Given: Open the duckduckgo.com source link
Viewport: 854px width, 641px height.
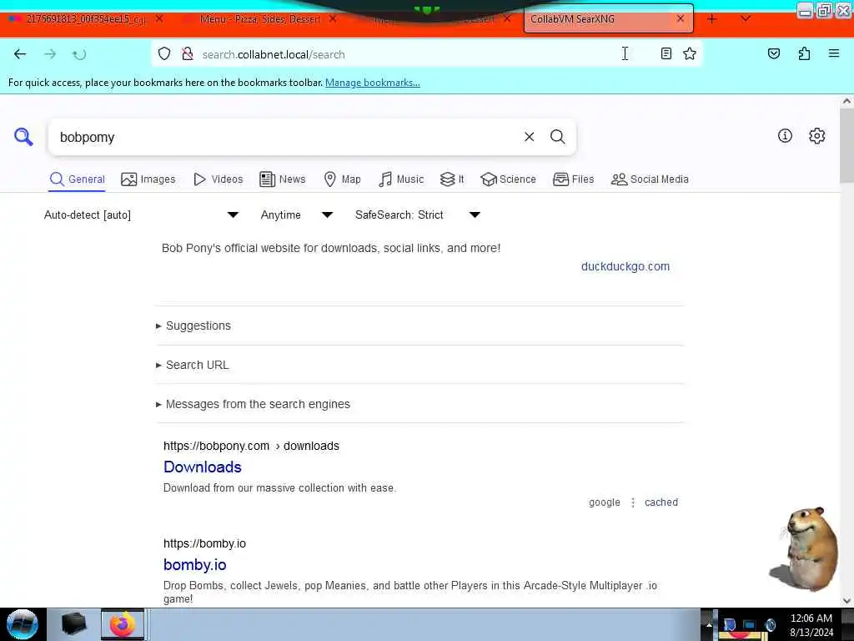Looking at the screenshot, I should (625, 266).
